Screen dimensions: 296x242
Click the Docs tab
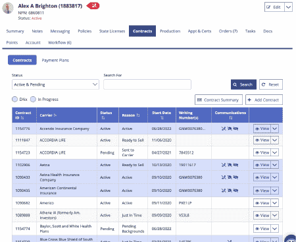click(268, 31)
